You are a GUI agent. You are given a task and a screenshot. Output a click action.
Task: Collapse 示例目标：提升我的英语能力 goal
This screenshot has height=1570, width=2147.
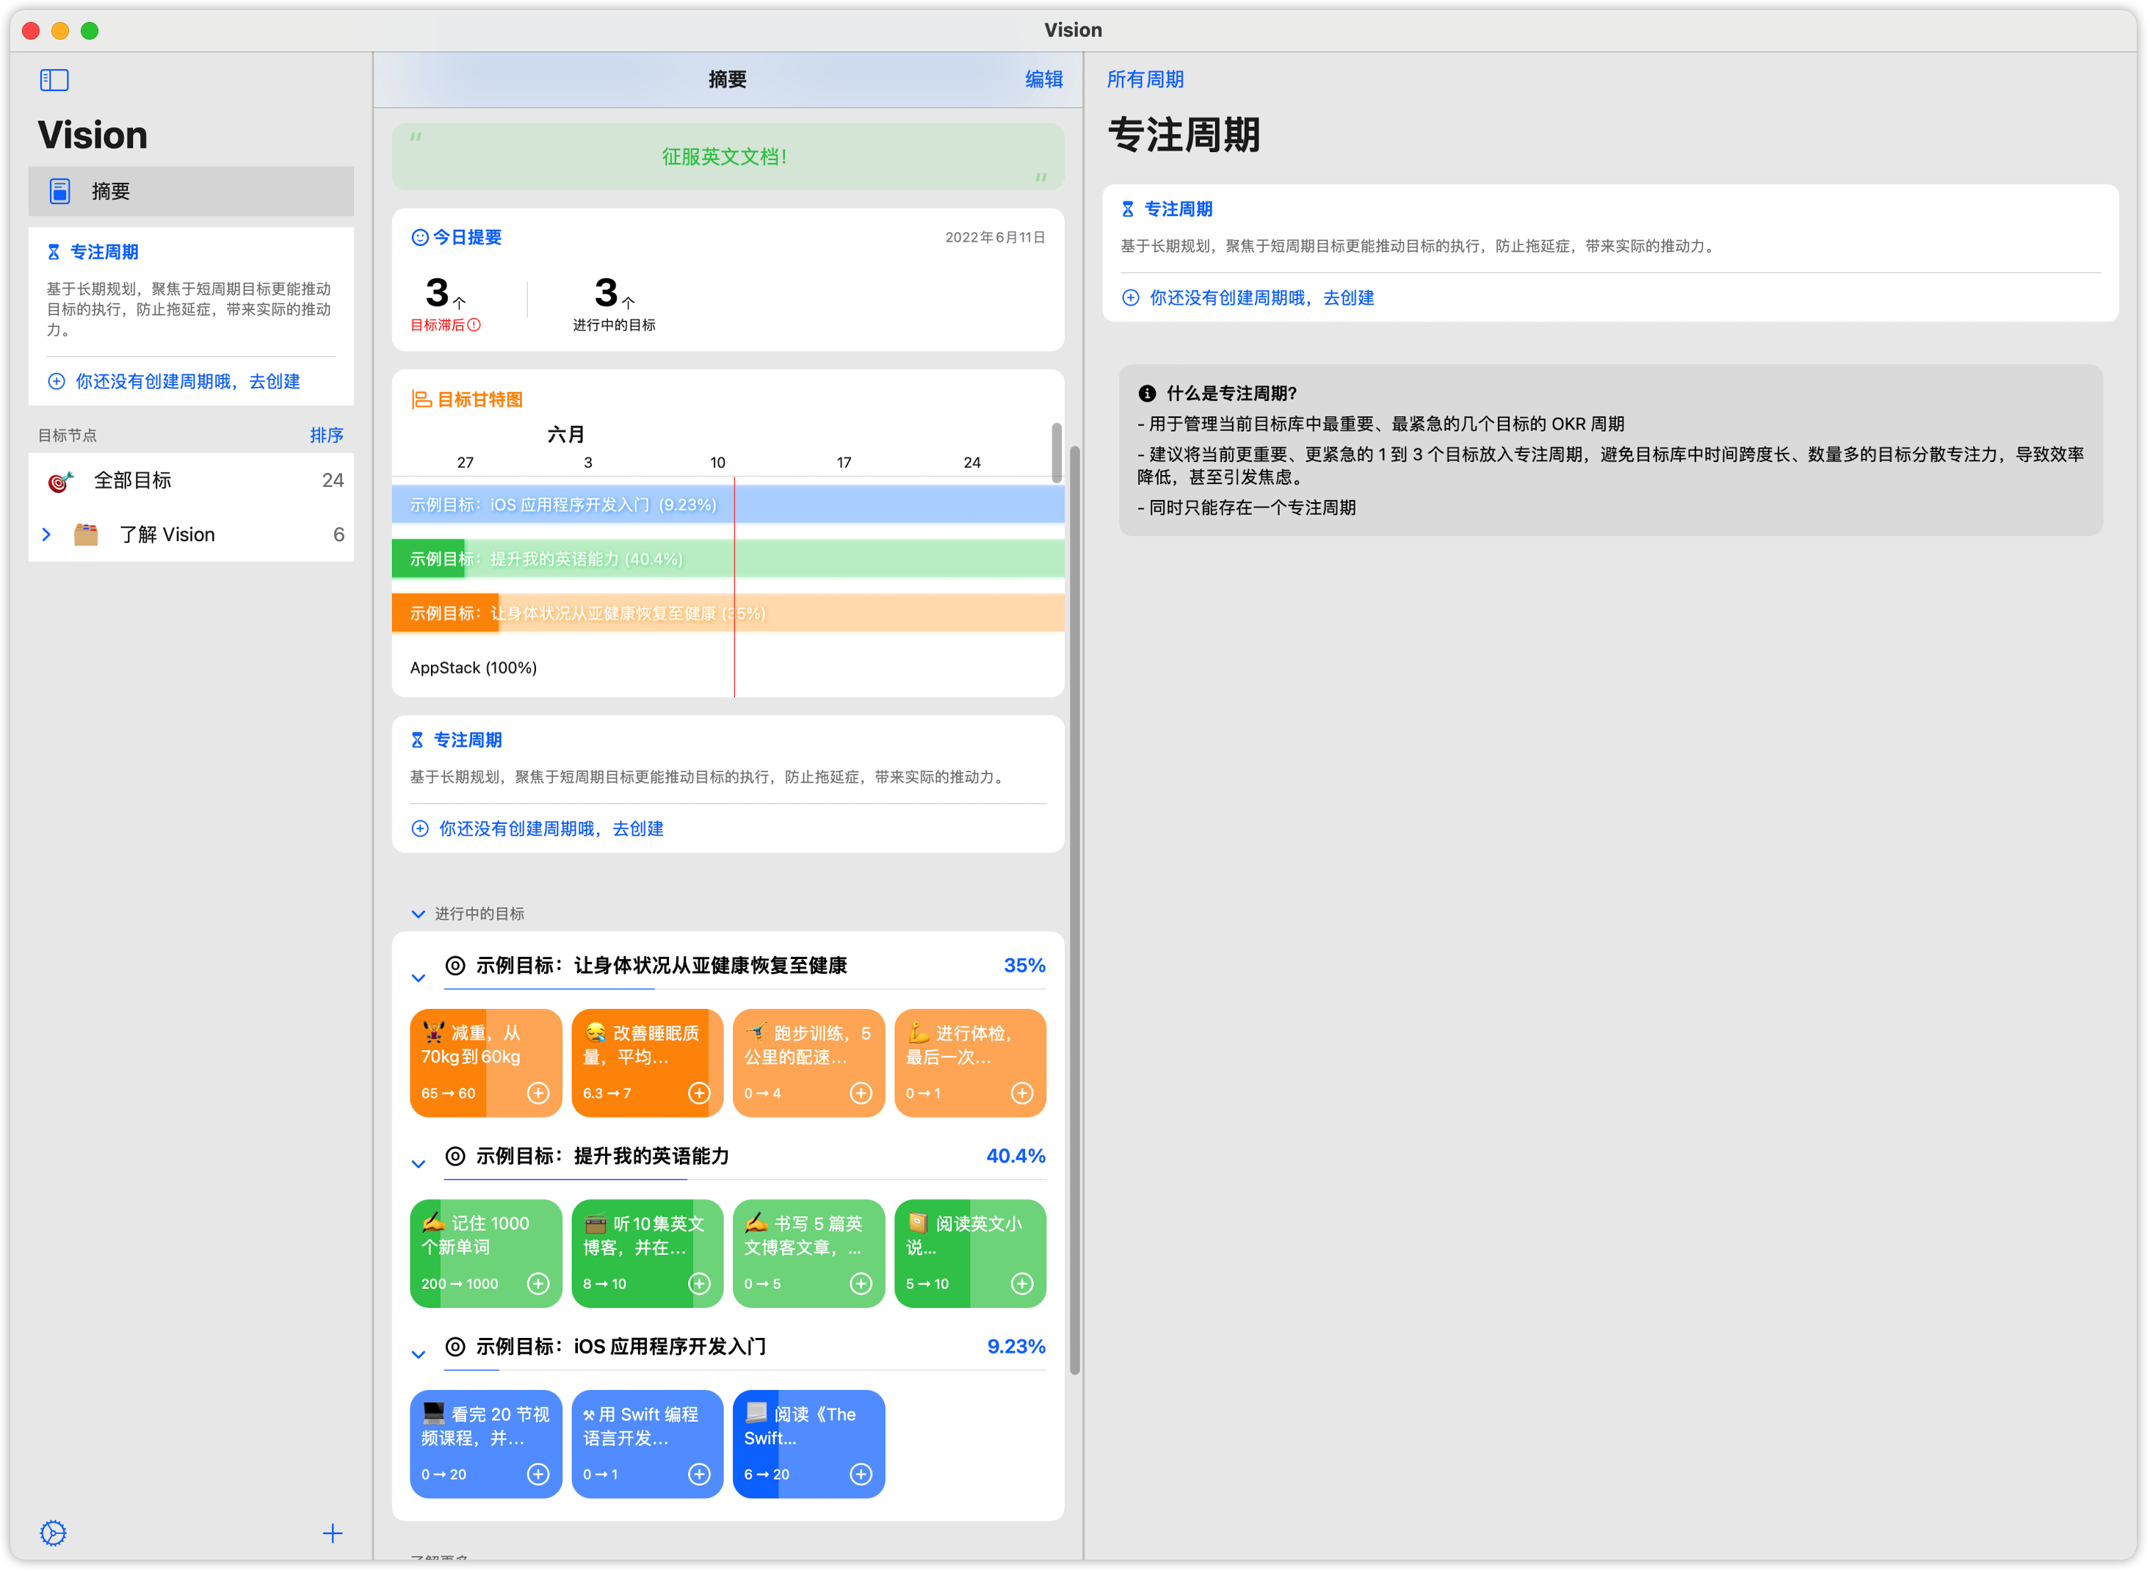418,1164
